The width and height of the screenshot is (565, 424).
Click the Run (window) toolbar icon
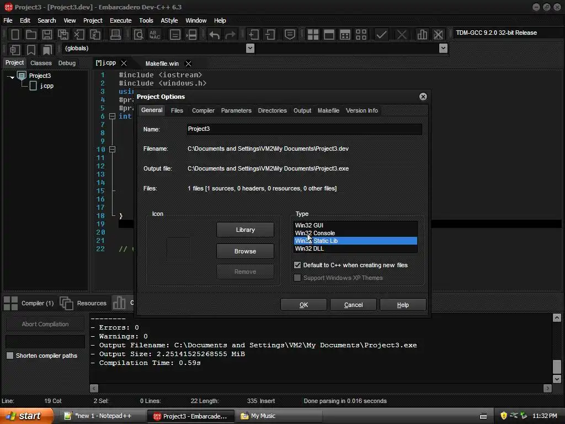tap(329, 35)
